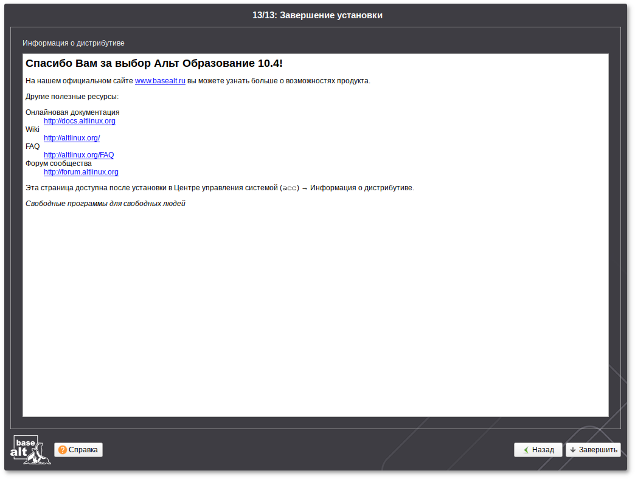Click the down arrow icon on Завершить
This screenshot has height=479, width=635.
573,450
